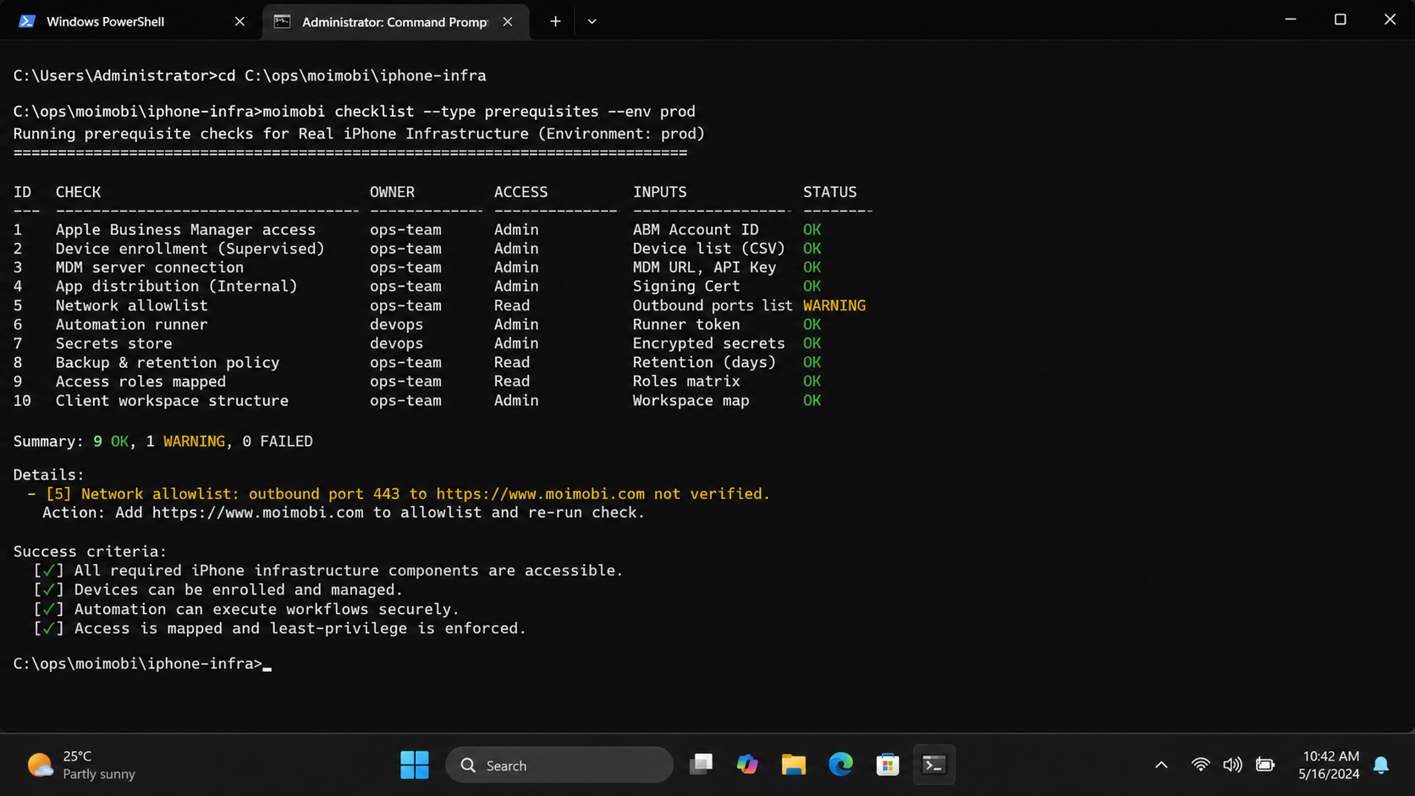Click the Terminal icon on the taskbar
Screen dimensions: 1415x796
pyautogui.click(x=934, y=765)
